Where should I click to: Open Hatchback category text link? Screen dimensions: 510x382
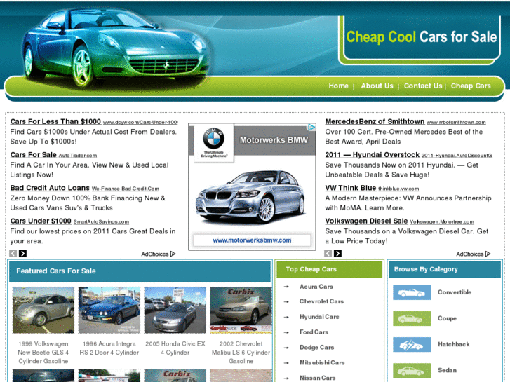(x=454, y=344)
